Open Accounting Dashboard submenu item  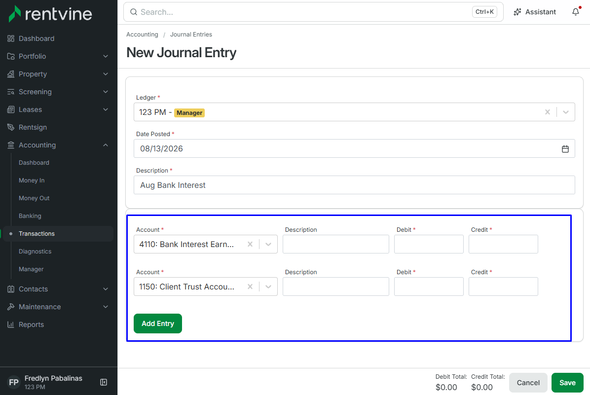34,163
